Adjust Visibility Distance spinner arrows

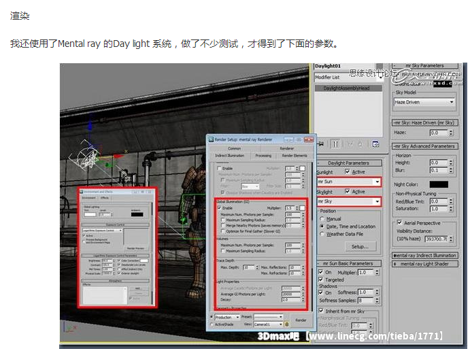[x=451, y=239]
